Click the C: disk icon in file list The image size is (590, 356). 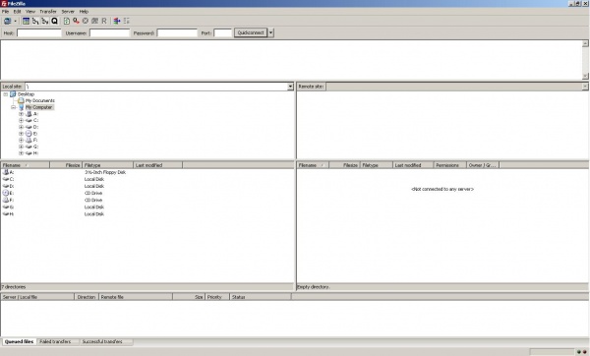point(6,179)
